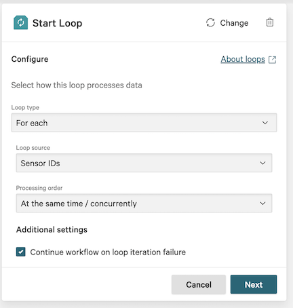Click the Processing order field label
This screenshot has height=308, width=293.
coord(39,188)
